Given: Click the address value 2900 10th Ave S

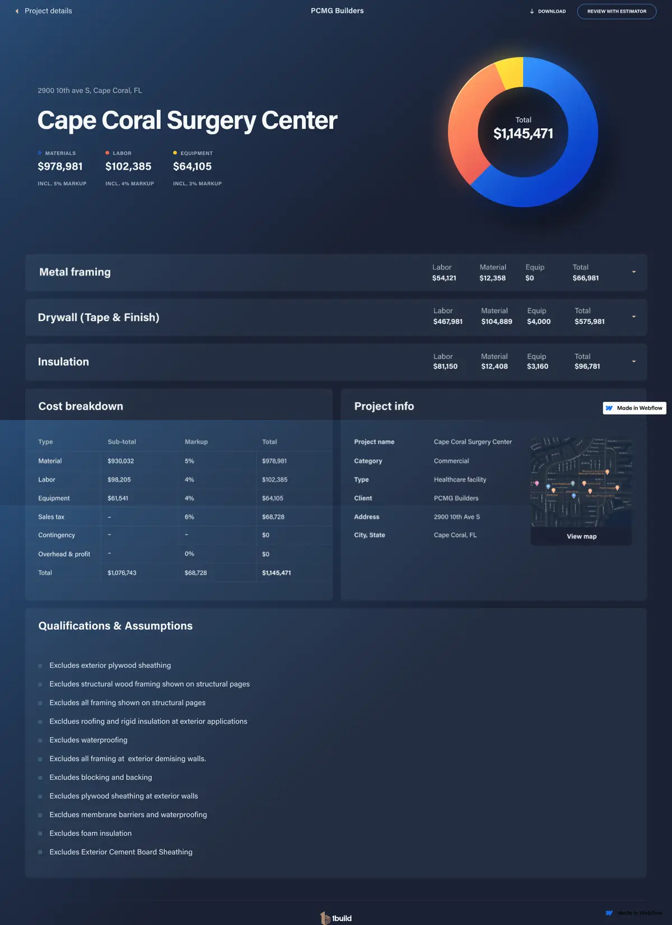Looking at the screenshot, I should click(457, 517).
